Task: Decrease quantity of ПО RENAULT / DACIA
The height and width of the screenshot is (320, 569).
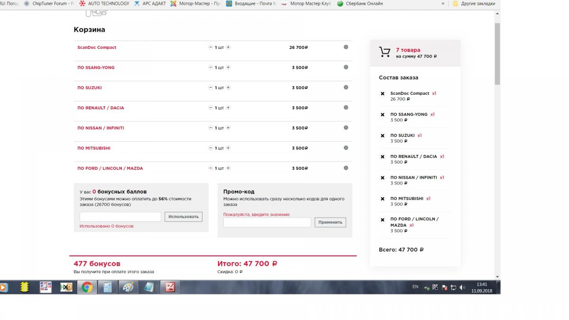Action: [211, 108]
